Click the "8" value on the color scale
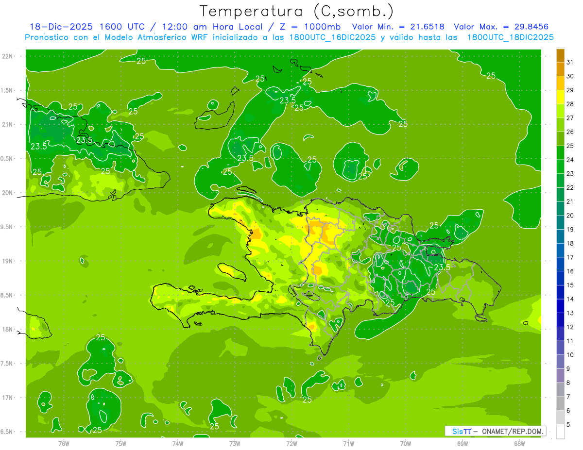This screenshot has height=450, width=583. coord(568,383)
